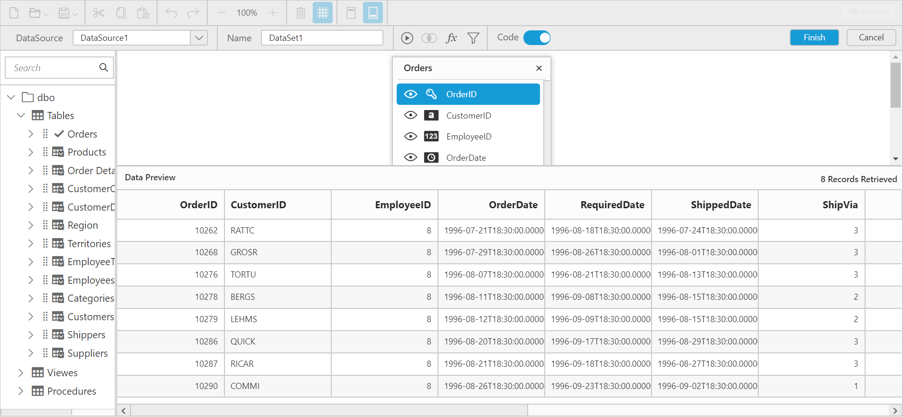Click the trash delete icon

pos(301,13)
